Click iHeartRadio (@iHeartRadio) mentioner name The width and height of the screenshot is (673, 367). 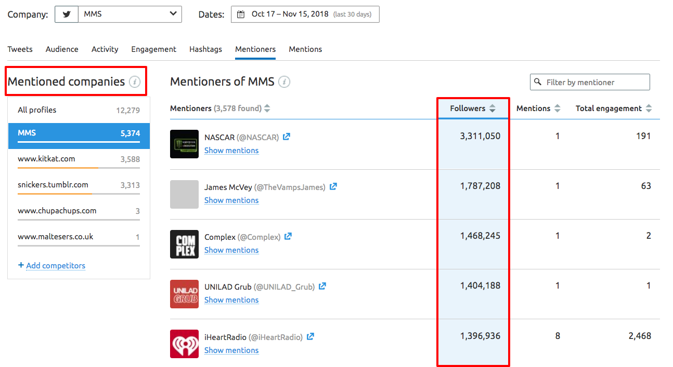[x=254, y=337]
